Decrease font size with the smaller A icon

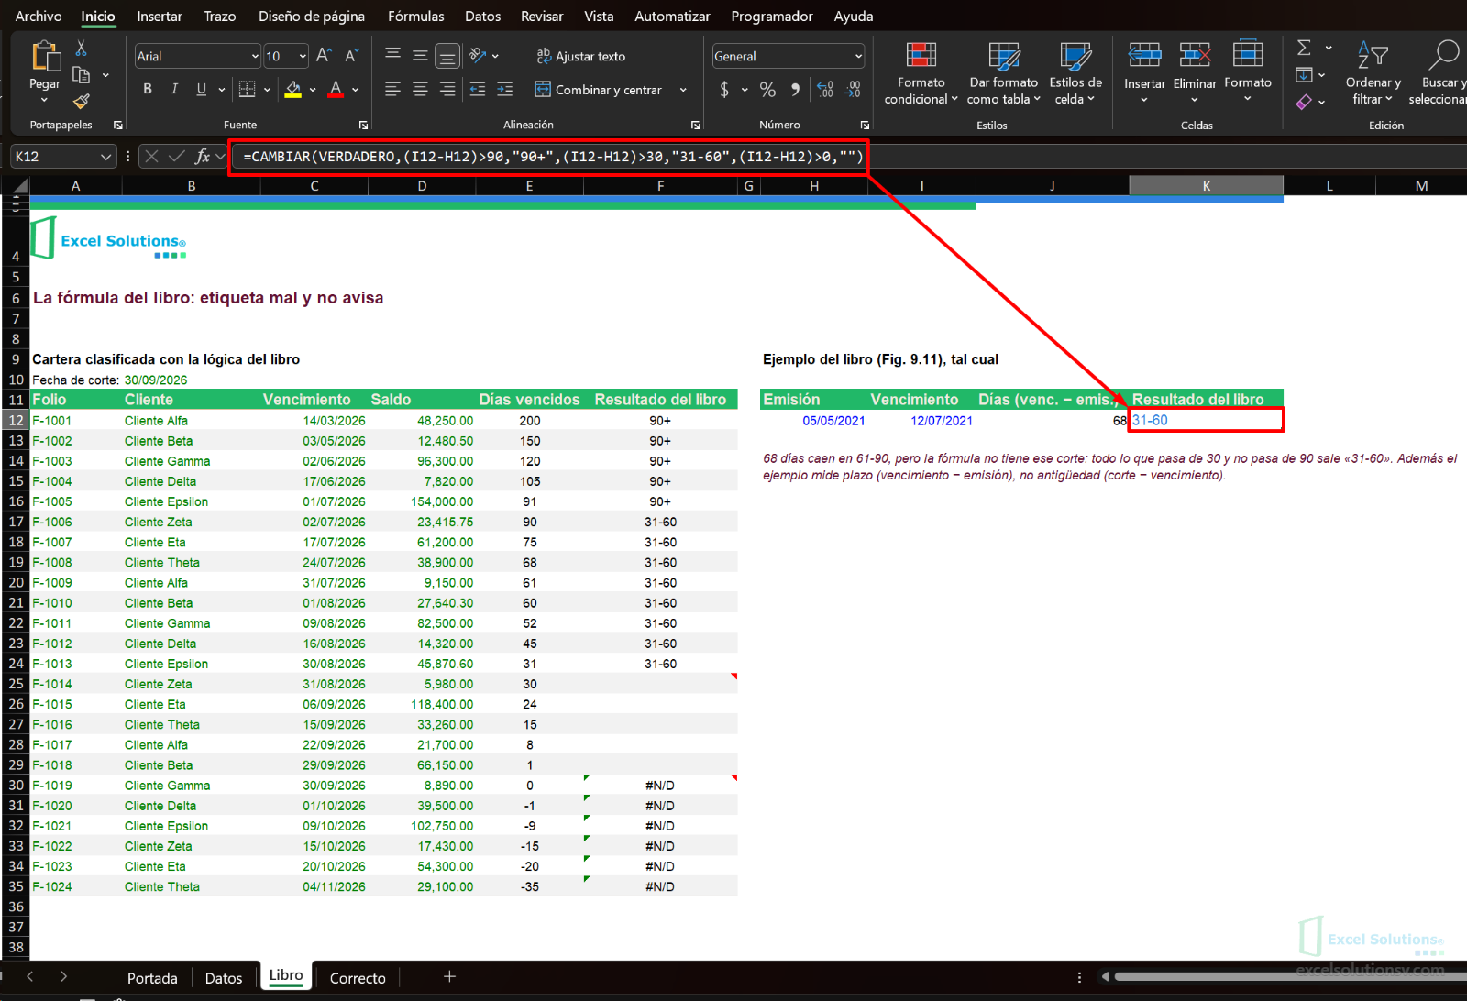click(351, 56)
